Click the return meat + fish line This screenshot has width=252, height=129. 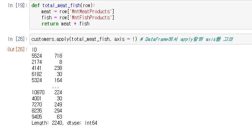[65, 24]
